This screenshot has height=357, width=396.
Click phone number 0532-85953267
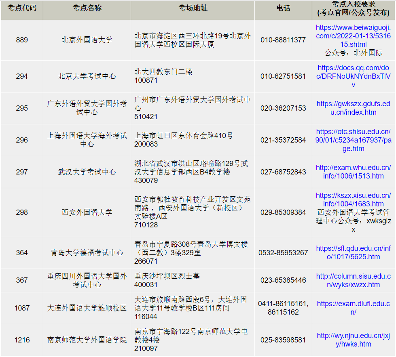[283, 252]
